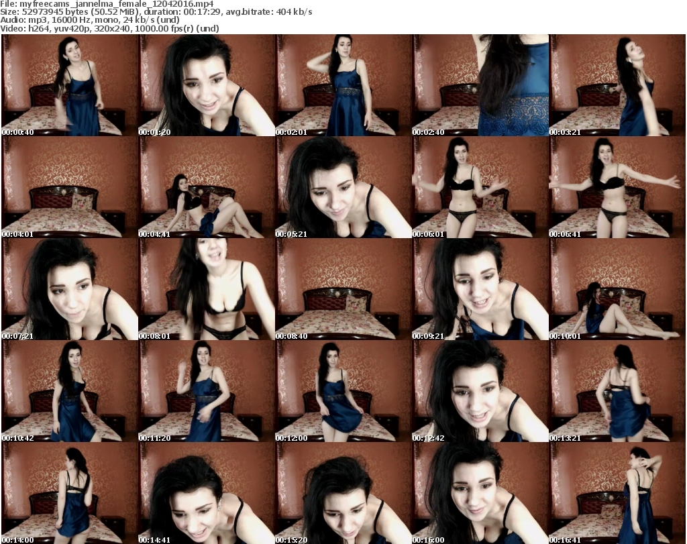The width and height of the screenshot is (687, 544).
Task: Choose the frame at 00:06:41
Action: pos(617,187)
